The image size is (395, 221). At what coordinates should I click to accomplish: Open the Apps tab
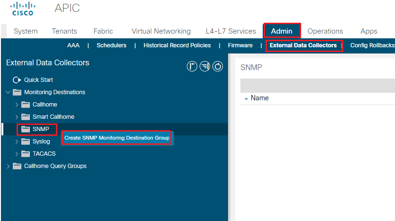369,31
